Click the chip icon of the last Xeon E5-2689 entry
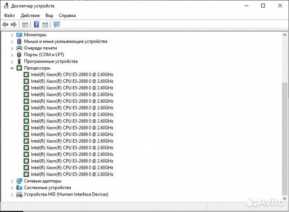 (x=26, y=174)
